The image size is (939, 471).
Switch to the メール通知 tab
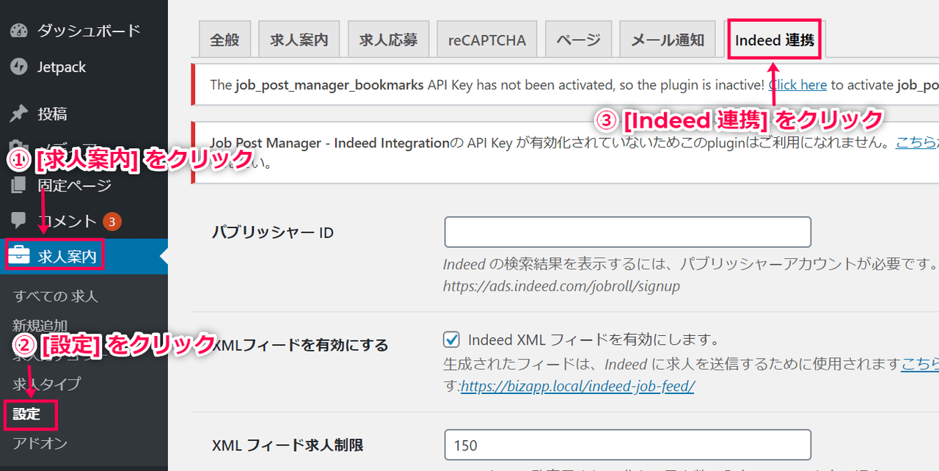coord(668,40)
